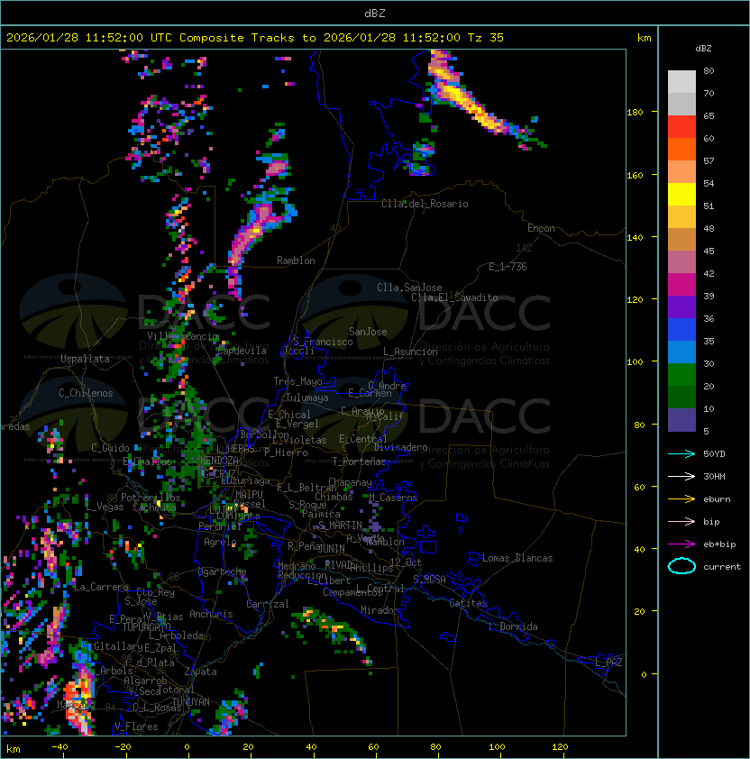Image resolution: width=750 pixels, height=759 pixels.
Task: Click the E_1-736 label
Action: pos(508,267)
